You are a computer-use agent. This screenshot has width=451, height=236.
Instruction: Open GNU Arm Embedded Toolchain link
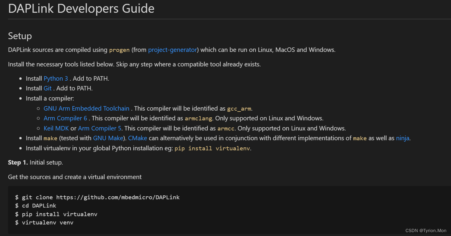click(x=86, y=109)
